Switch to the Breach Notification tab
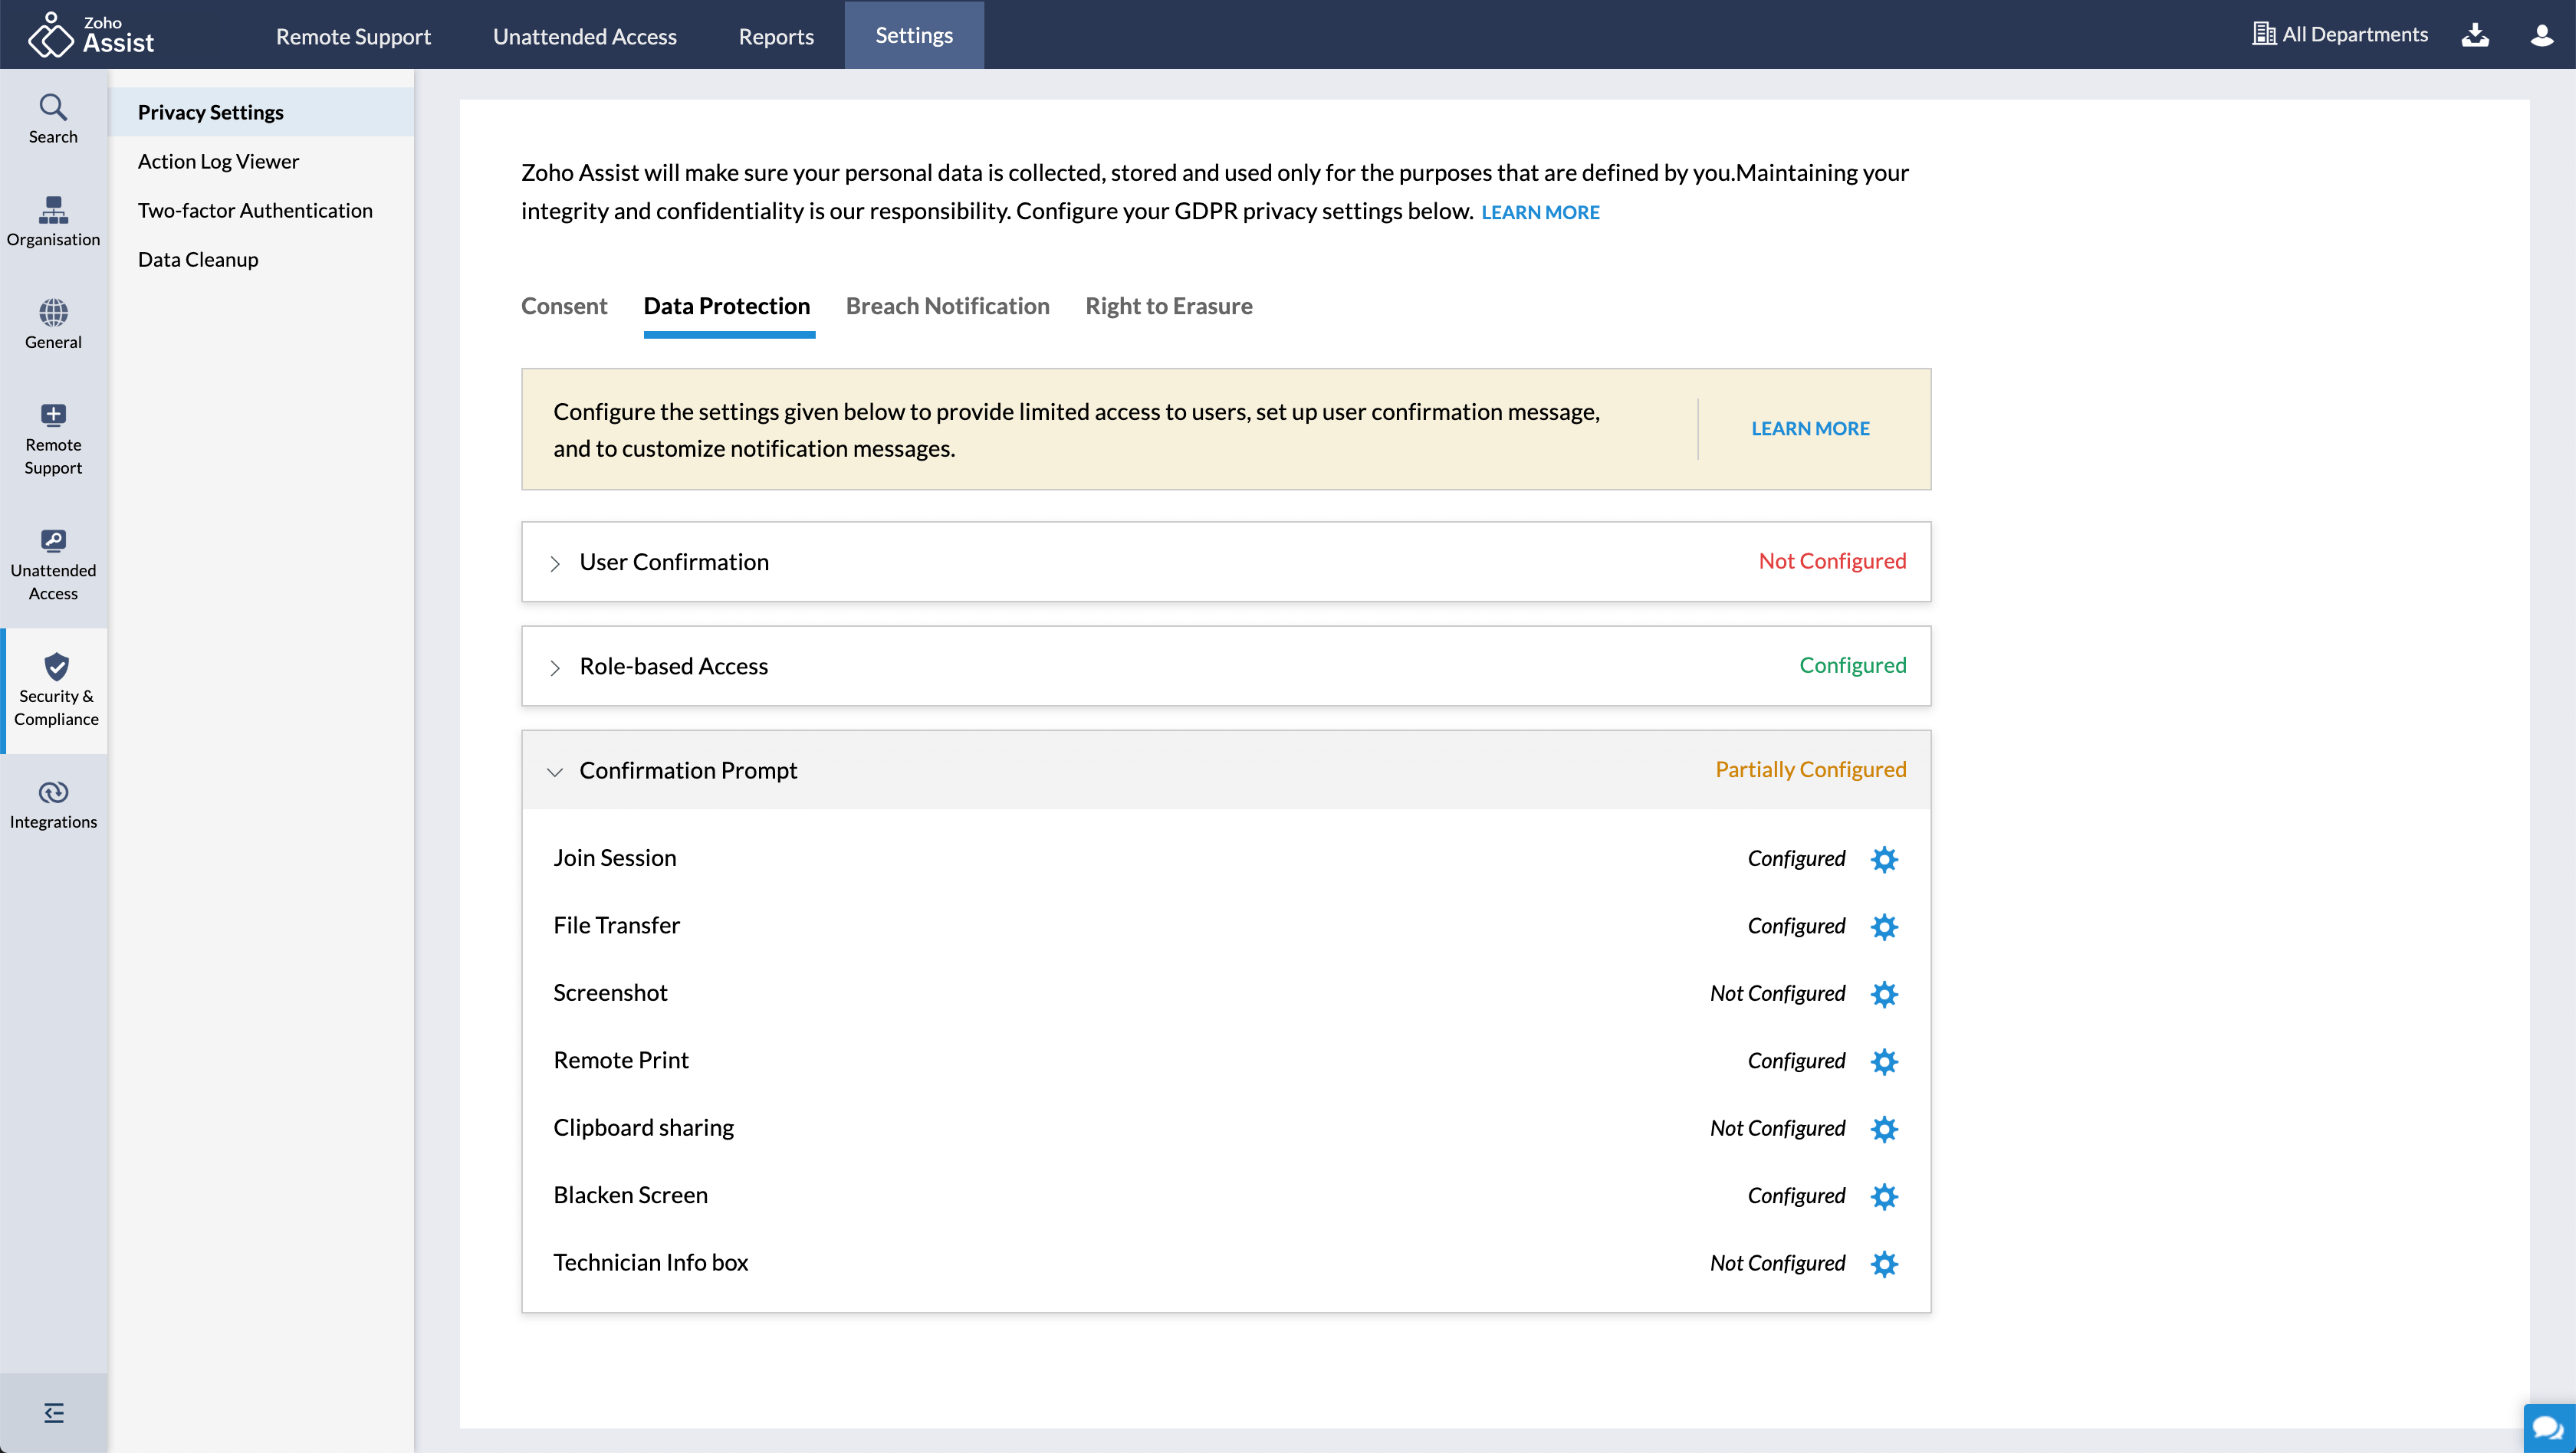 pos(947,306)
